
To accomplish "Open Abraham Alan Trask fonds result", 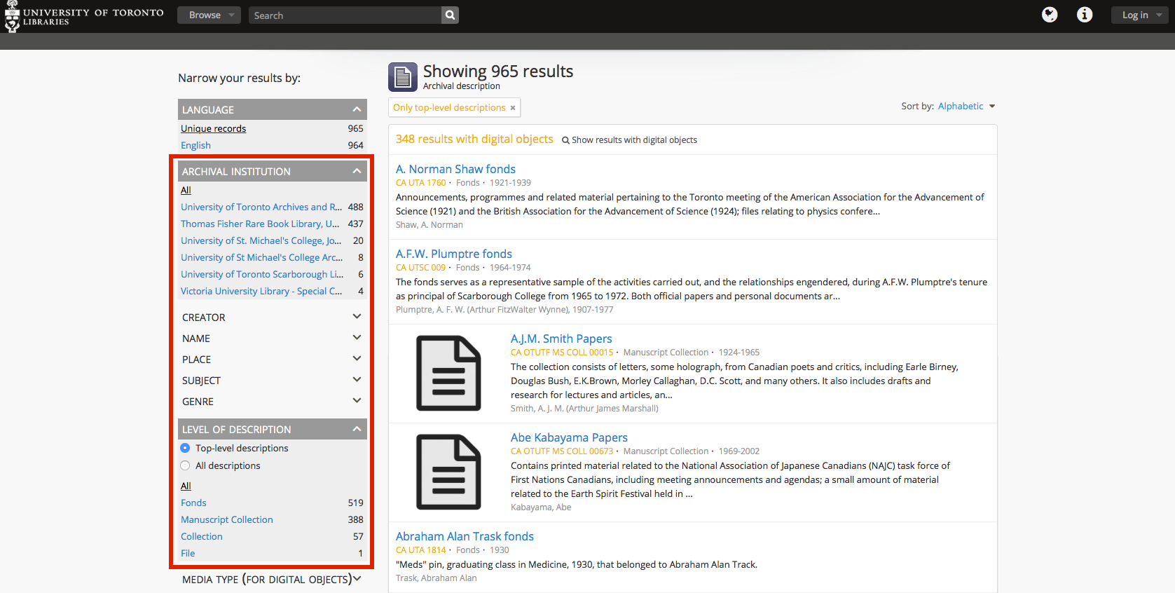I will [x=465, y=536].
